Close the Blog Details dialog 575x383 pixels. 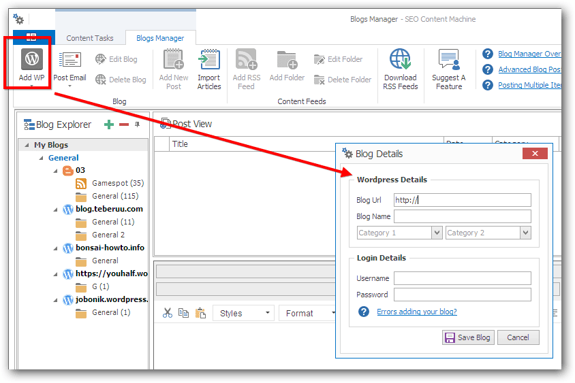coord(535,154)
